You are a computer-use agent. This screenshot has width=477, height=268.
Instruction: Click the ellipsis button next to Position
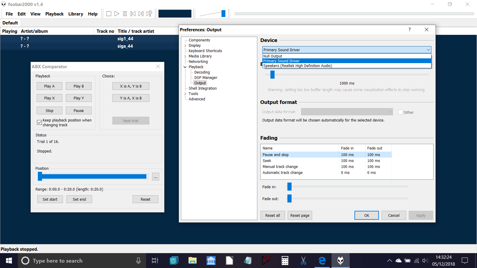(x=156, y=177)
